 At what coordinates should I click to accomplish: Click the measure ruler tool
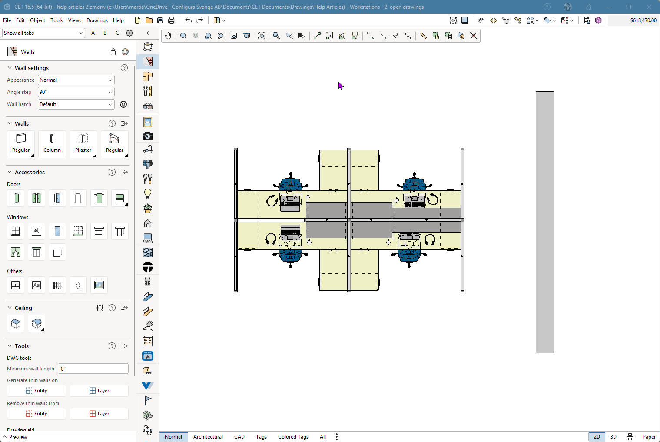pos(423,36)
